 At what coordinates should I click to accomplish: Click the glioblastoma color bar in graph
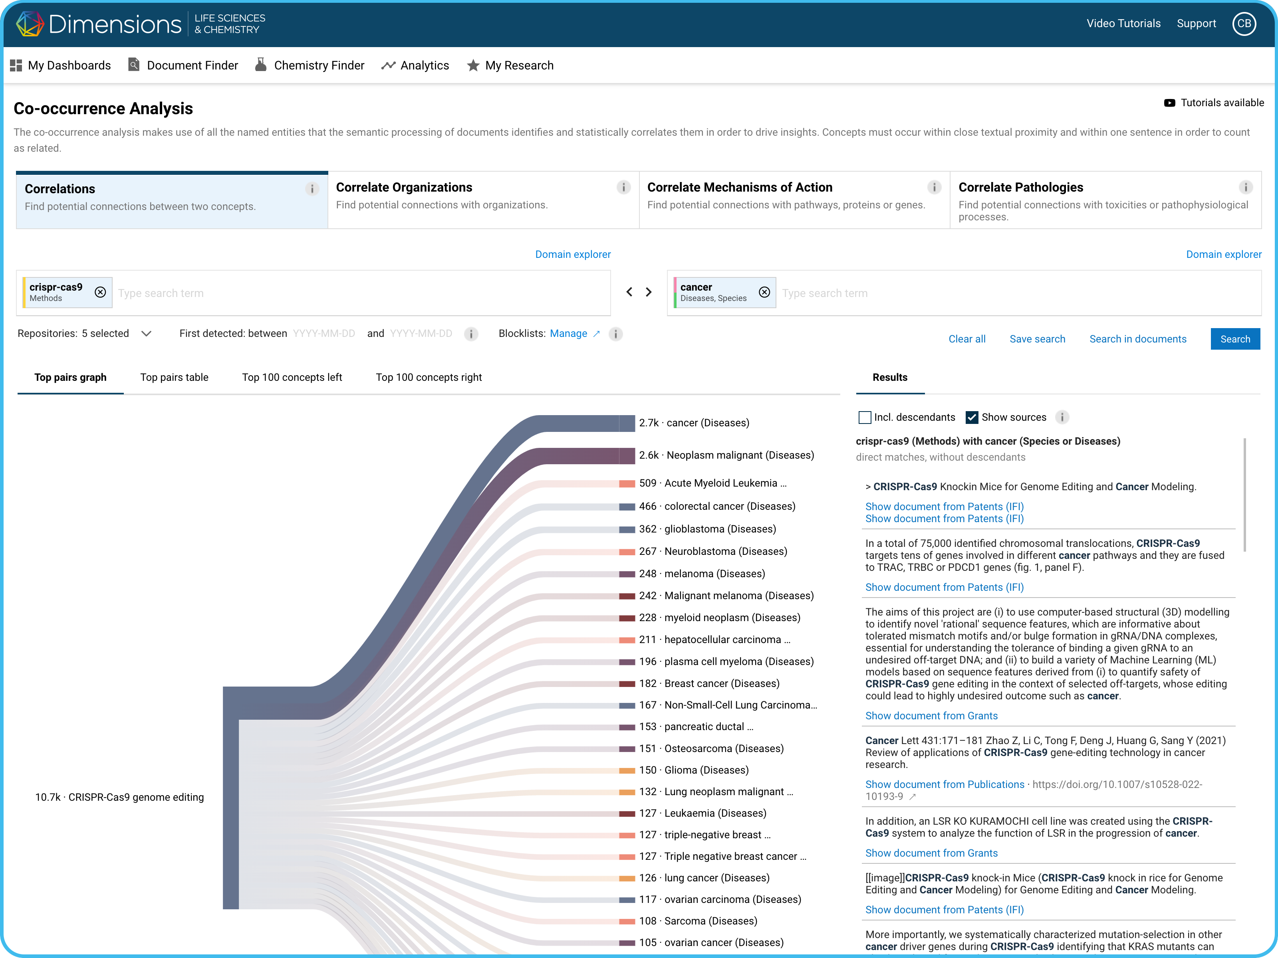627,529
